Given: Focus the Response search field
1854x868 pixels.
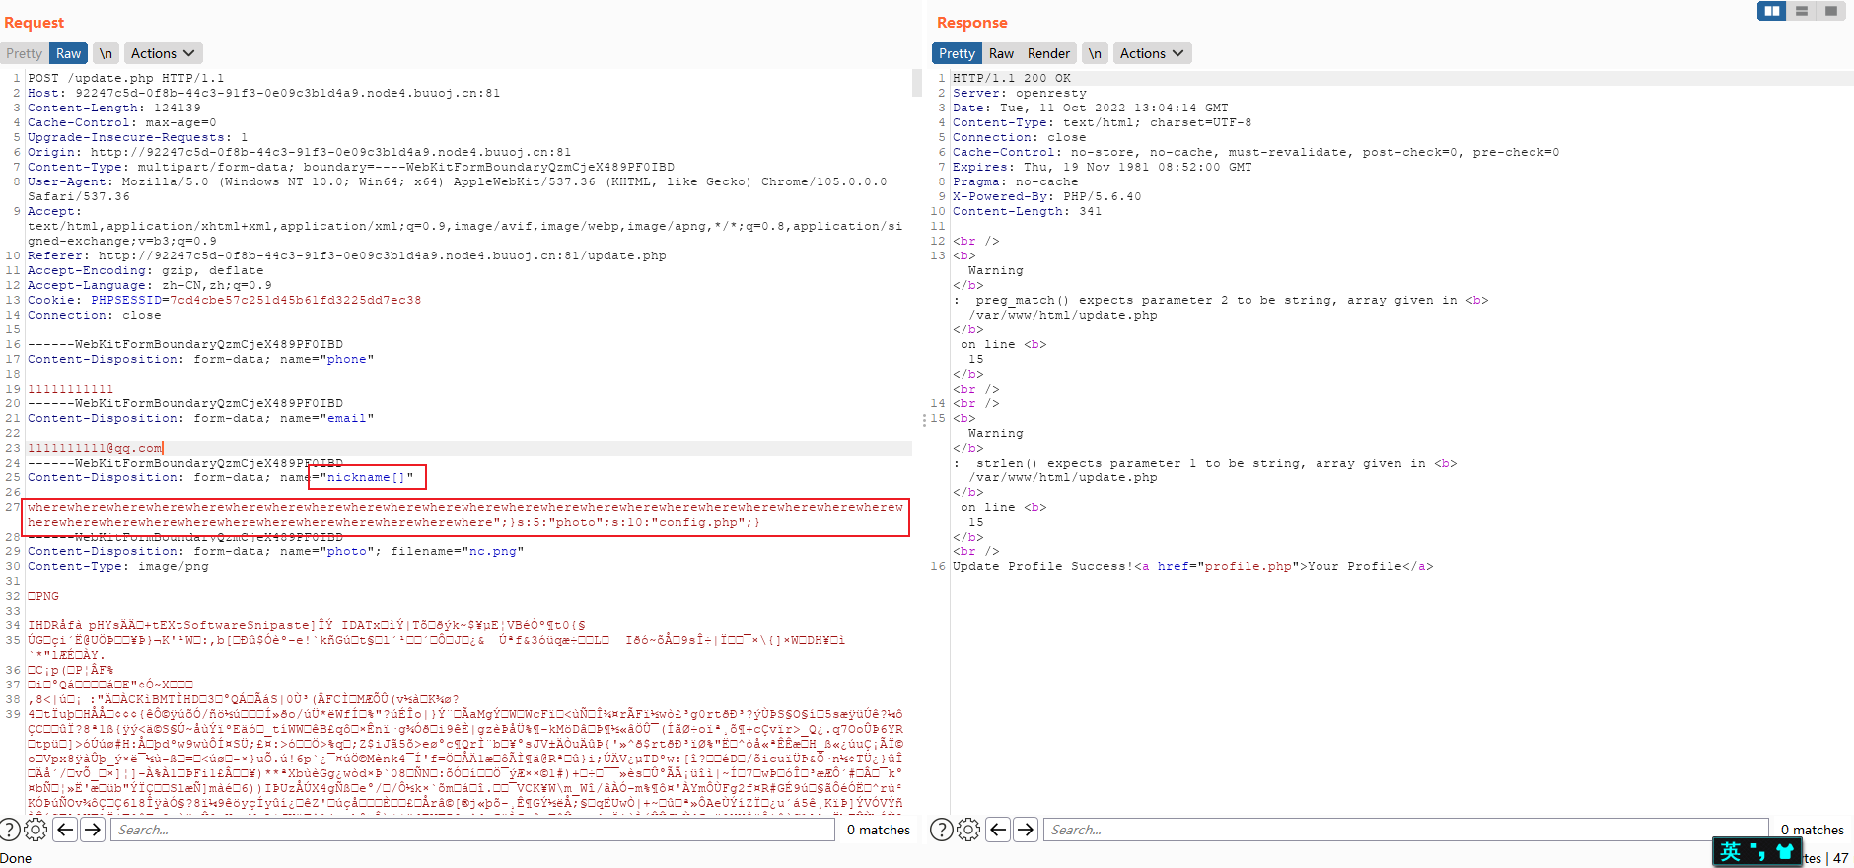Looking at the screenshot, I should tap(1405, 830).
